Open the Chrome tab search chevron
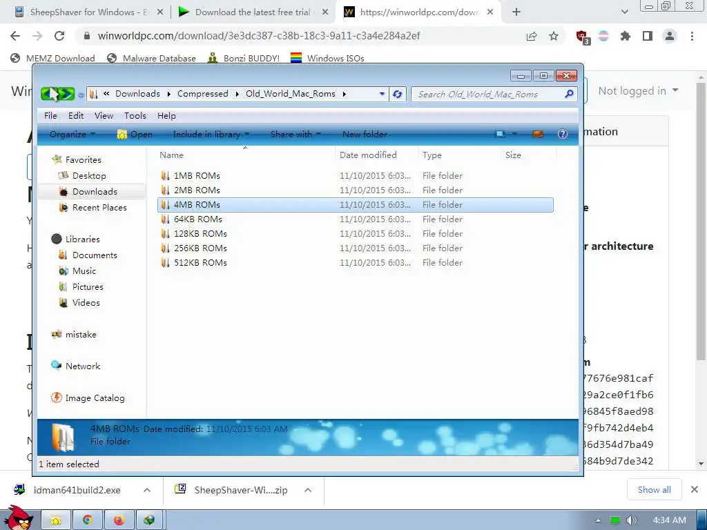The width and height of the screenshot is (707, 530). coord(624,12)
